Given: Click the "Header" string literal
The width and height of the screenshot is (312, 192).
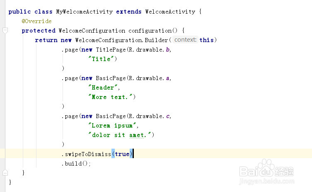Looking at the screenshot, I should click(x=103, y=88).
